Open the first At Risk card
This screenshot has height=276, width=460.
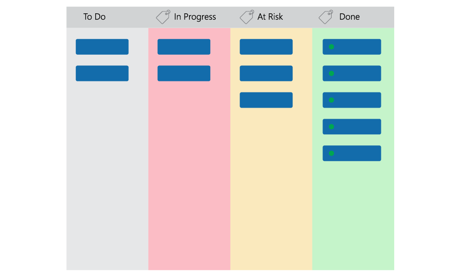266,47
